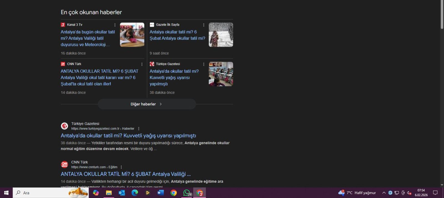Click the muted volume icon in system tray
Viewport: 444px width, 198px height.
coord(409,193)
